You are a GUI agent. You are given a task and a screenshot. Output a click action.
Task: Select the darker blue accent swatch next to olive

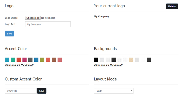coord(36,60)
